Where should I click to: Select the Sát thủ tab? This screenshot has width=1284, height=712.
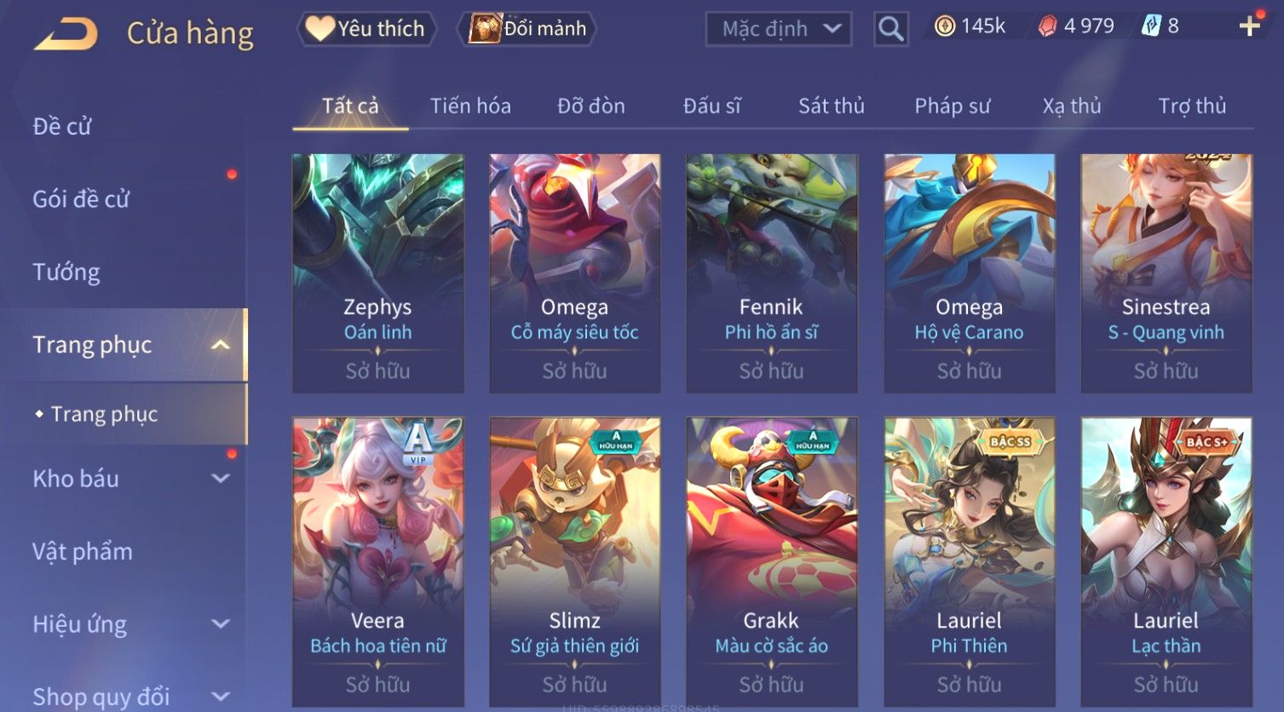(x=831, y=106)
